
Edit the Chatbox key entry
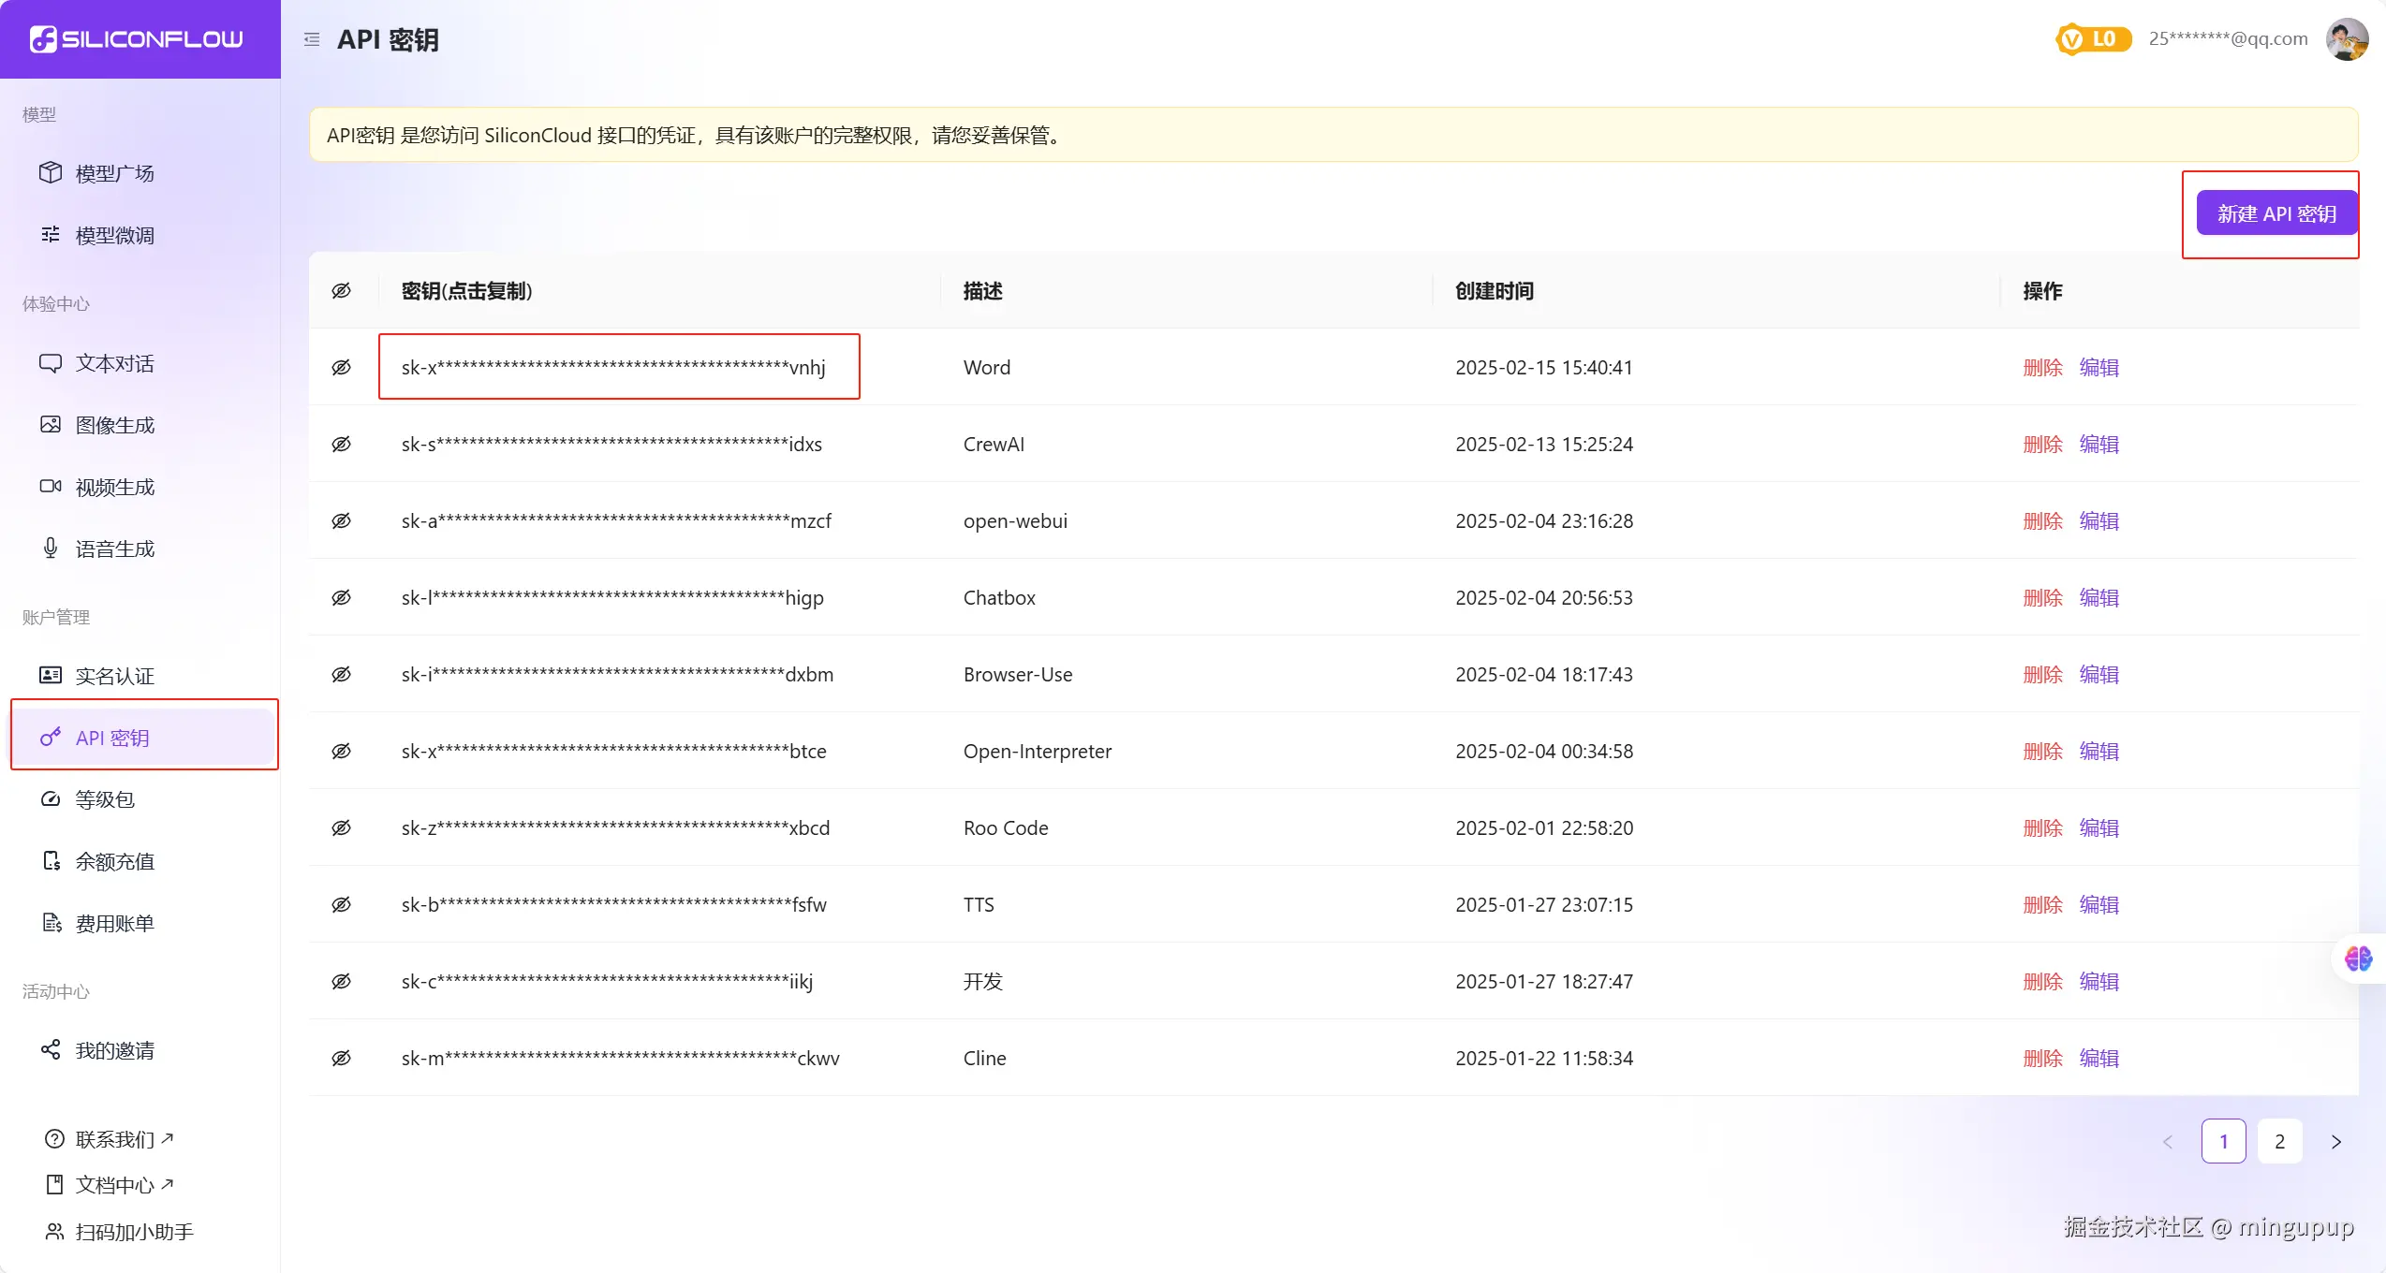(x=2099, y=598)
